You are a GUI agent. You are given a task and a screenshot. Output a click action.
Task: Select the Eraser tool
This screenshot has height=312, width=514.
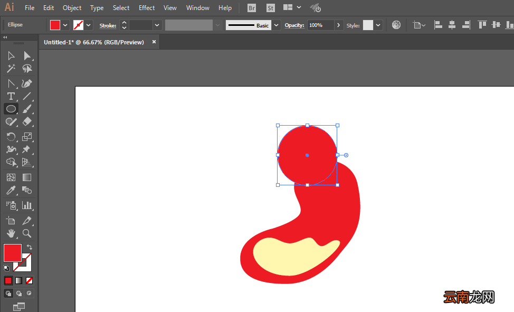click(27, 122)
